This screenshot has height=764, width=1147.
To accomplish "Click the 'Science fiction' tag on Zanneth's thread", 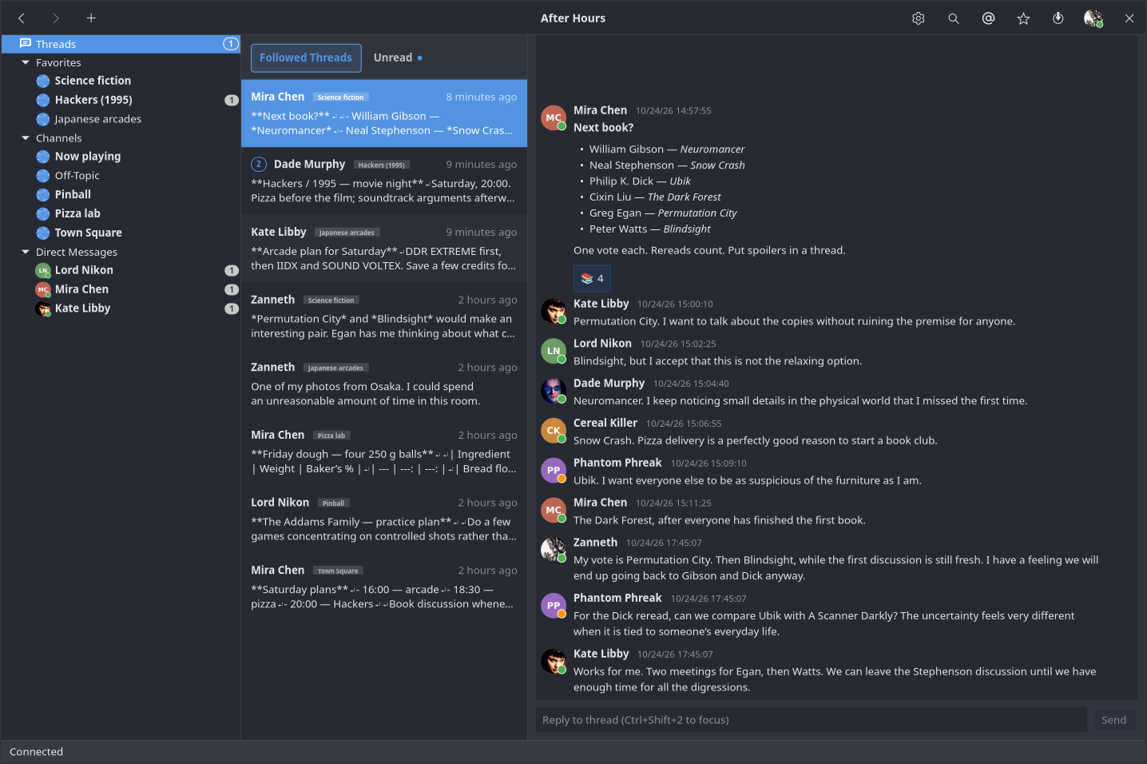I will 331,300.
